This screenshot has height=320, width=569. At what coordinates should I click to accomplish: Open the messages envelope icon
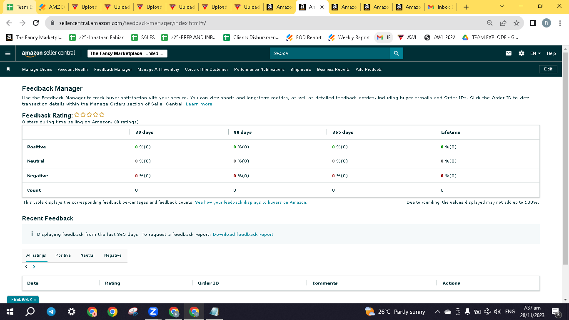pos(508,53)
